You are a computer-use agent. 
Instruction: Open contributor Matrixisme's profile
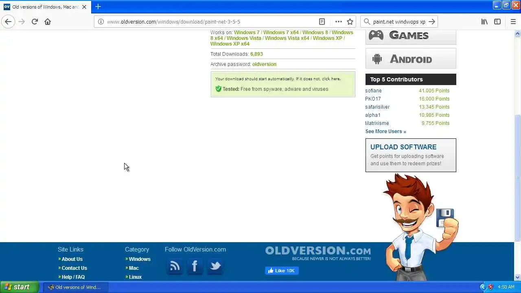click(377, 123)
